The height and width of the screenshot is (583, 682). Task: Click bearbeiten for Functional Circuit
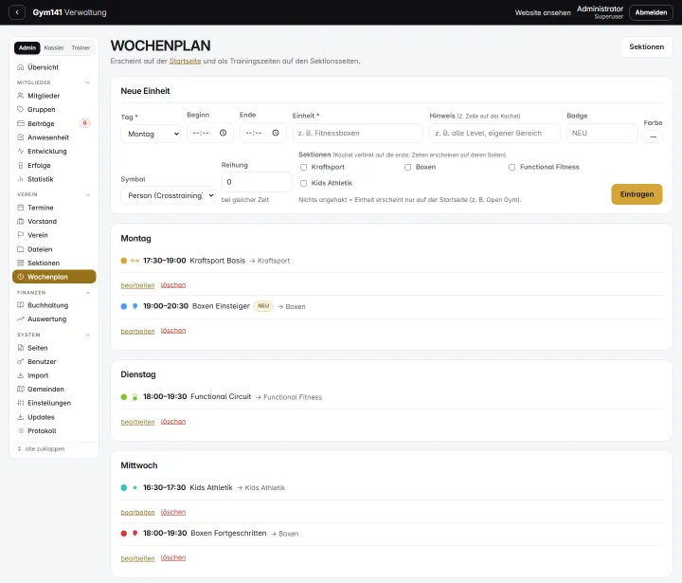138,422
